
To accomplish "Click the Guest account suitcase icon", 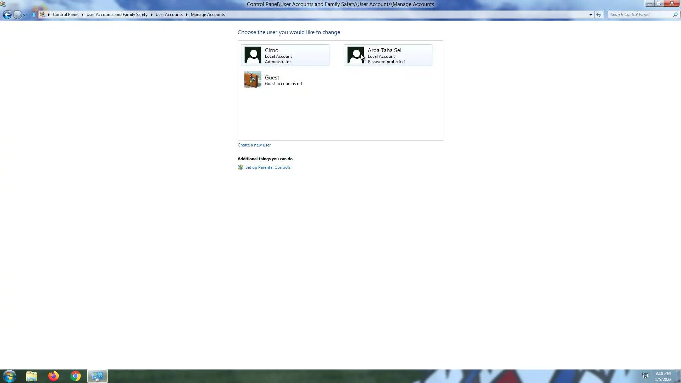I will tap(253, 80).
